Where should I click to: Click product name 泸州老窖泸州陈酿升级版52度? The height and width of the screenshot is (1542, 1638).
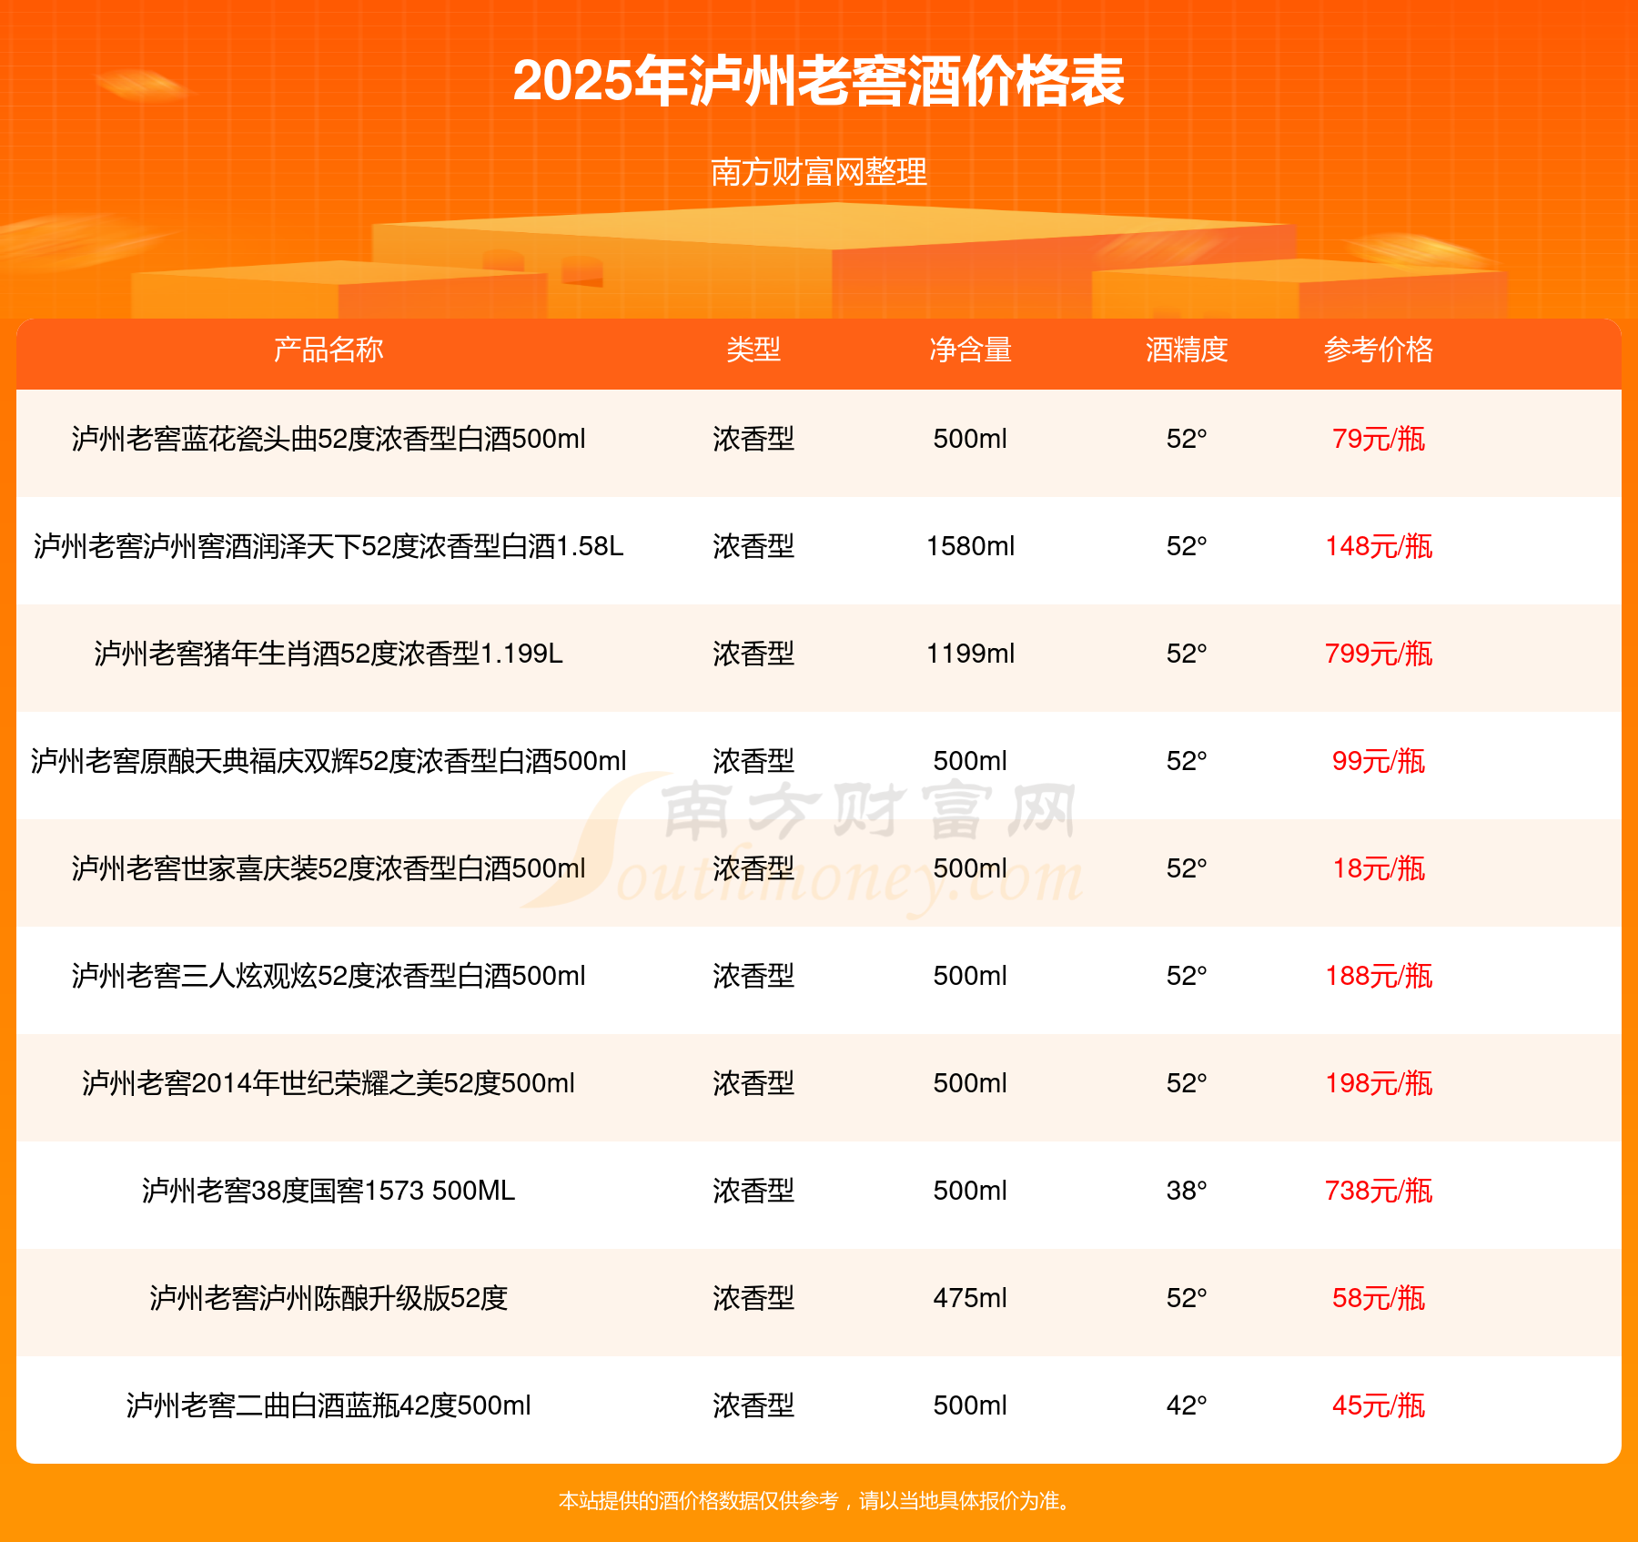coord(329,1298)
